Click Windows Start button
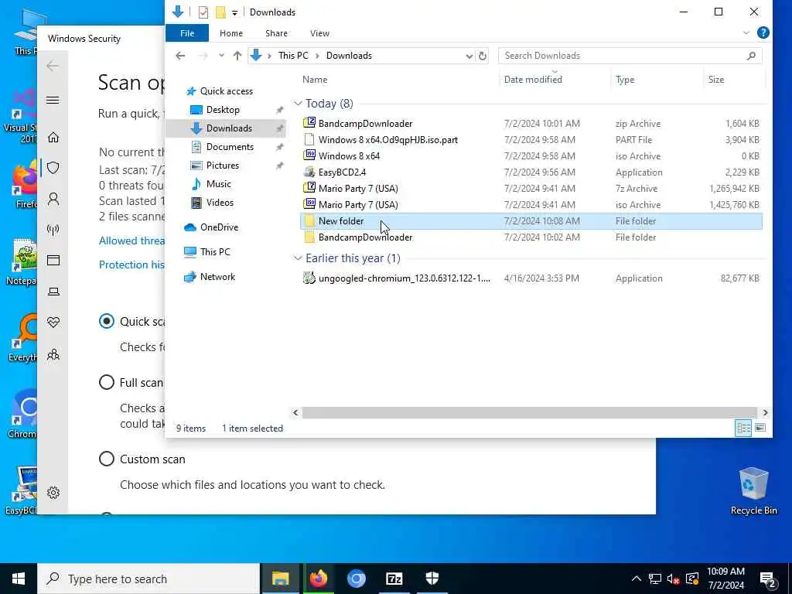 (19, 579)
